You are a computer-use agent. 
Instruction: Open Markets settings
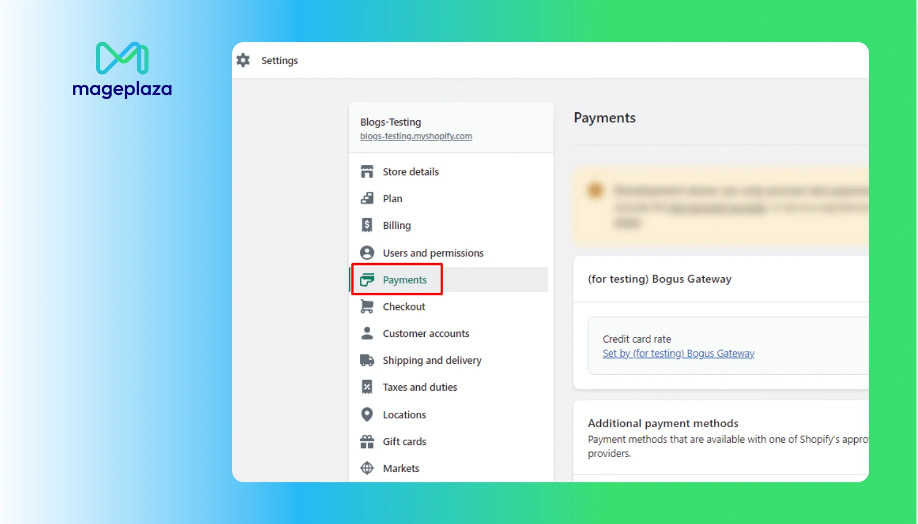[449, 468]
